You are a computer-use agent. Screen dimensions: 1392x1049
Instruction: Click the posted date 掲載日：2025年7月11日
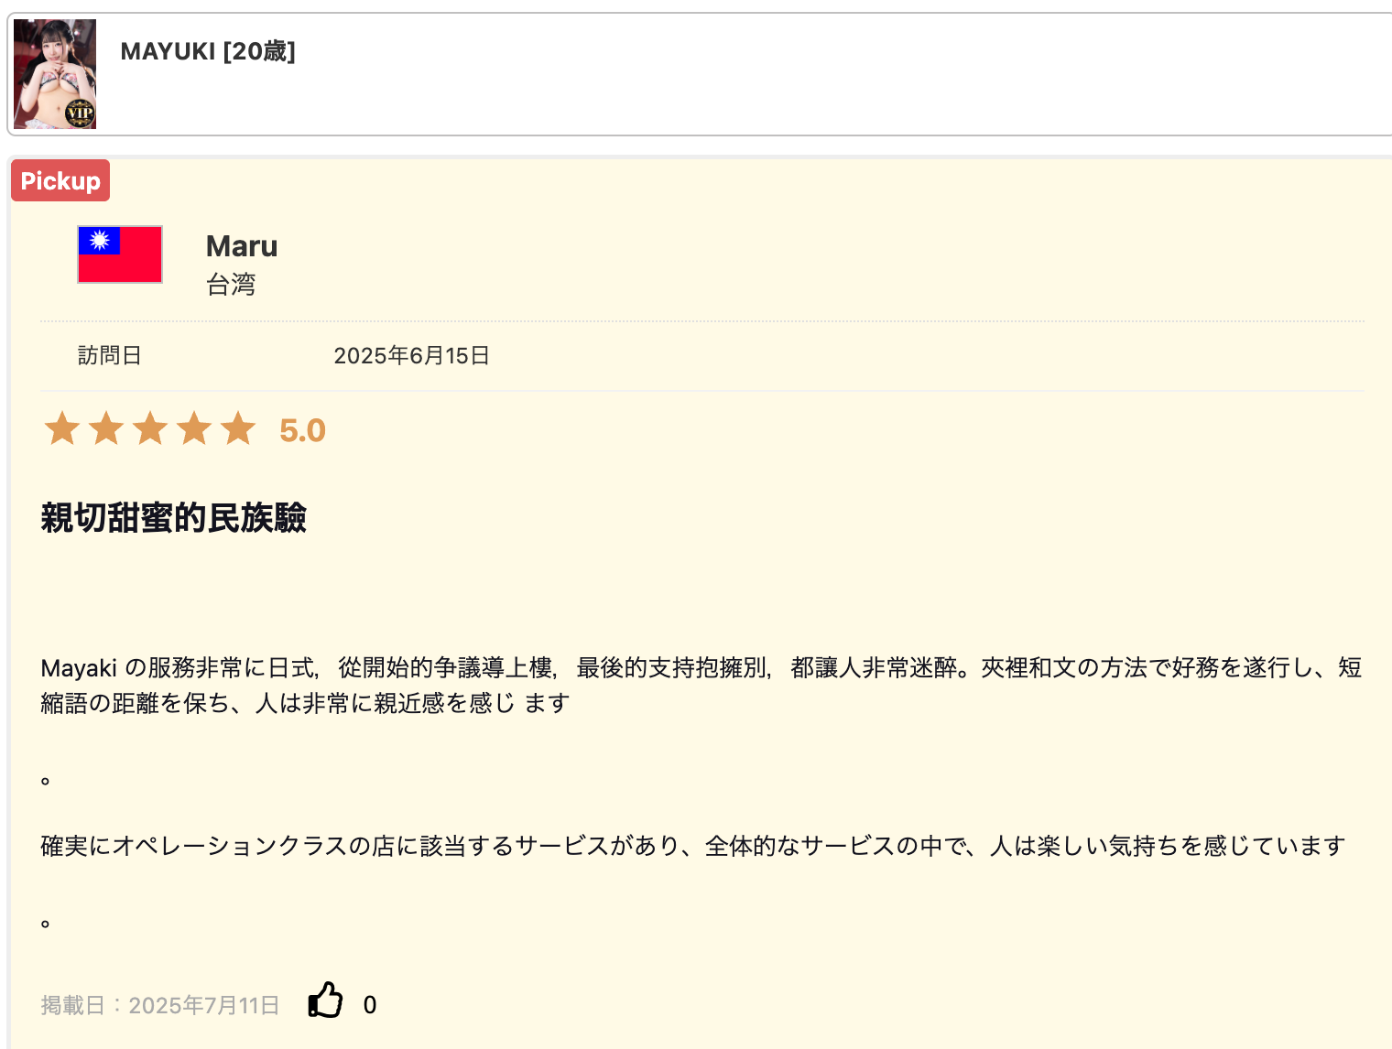tap(160, 1005)
